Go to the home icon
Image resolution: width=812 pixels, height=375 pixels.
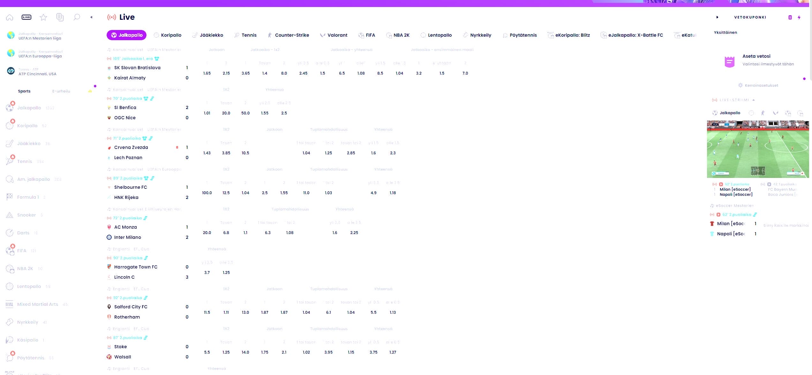point(10,17)
